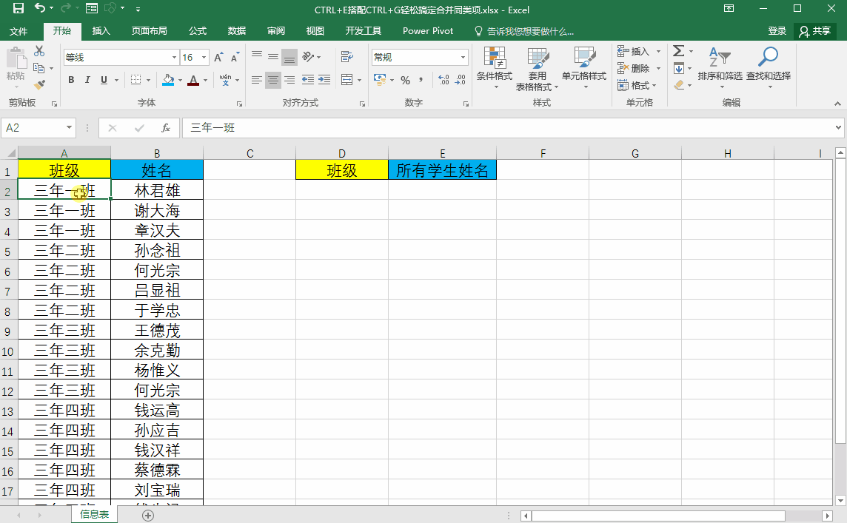The image size is (847, 523).
Task: Click the Format Painter brush icon
Action: click(39, 85)
